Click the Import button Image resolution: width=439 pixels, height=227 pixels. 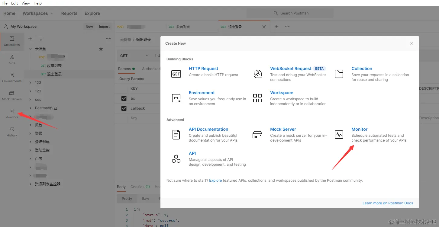(x=104, y=27)
